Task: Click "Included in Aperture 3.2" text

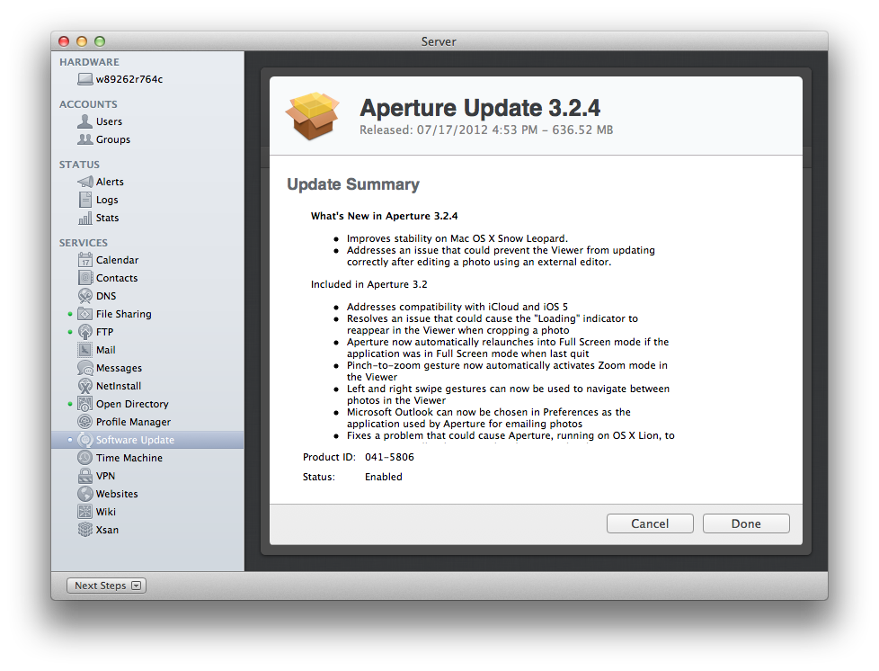Action: pos(368,284)
